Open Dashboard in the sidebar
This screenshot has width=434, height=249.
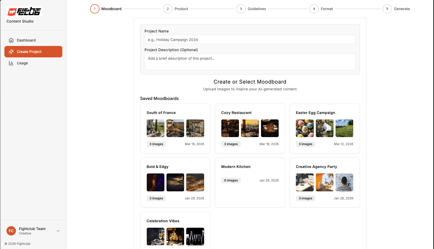[x=33, y=40]
